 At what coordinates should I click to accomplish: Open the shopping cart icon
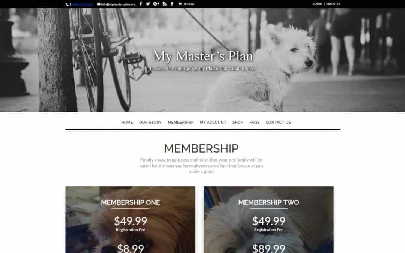point(180,4)
